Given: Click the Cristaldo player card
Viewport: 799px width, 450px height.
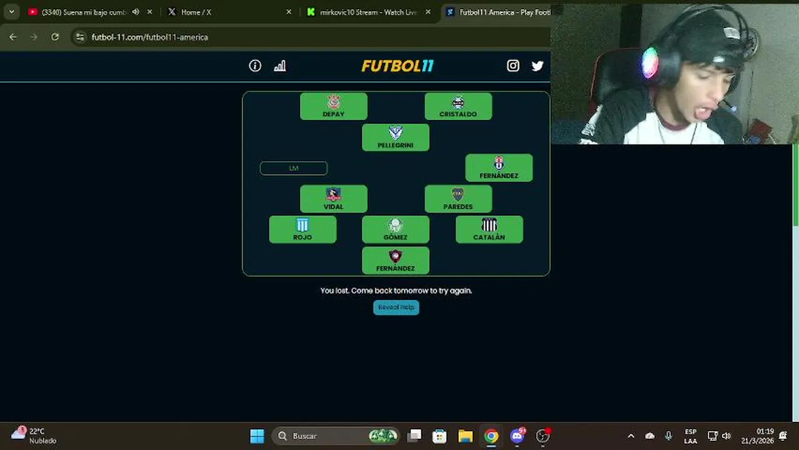Looking at the screenshot, I should click(458, 106).
